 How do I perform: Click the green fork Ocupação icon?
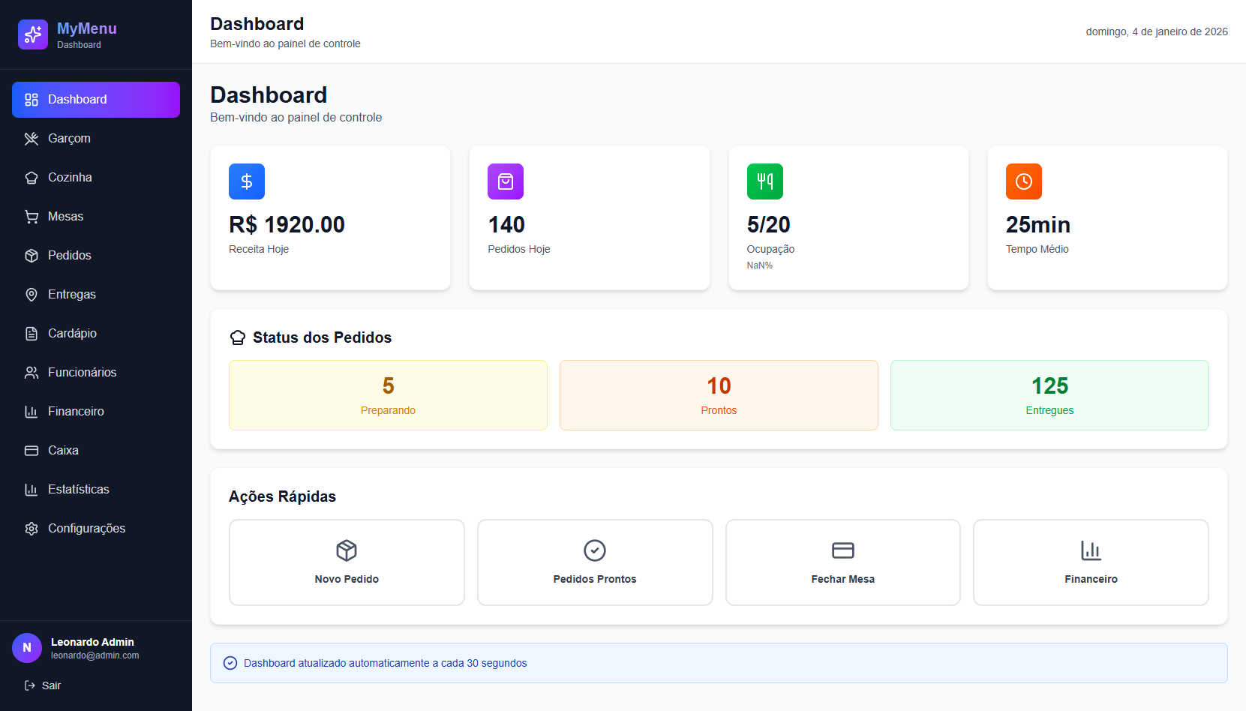[x=764, y=181]
